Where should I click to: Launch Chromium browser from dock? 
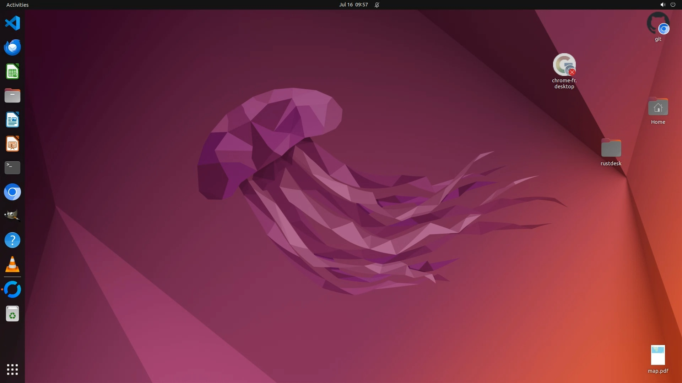[x=12, y=192]
